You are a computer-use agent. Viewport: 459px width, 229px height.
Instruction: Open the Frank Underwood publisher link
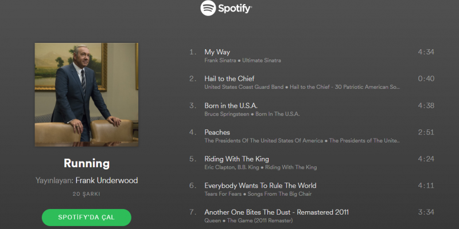coord(107,180)
